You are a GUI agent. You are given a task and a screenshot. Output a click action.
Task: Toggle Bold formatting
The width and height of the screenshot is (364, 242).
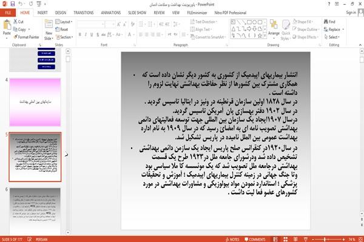[80, 35]
